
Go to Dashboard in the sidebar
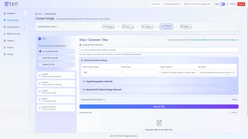(11, 13)
